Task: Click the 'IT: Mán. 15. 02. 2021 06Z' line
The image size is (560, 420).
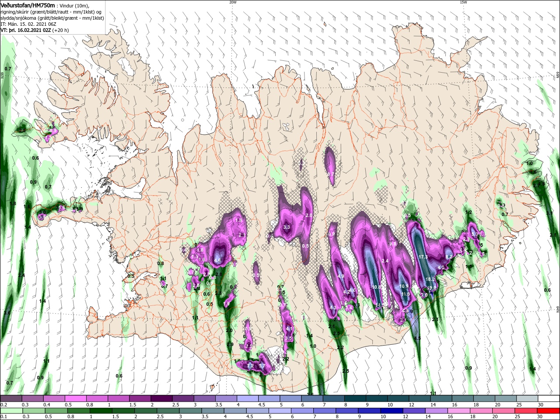Action: (29, 24)
